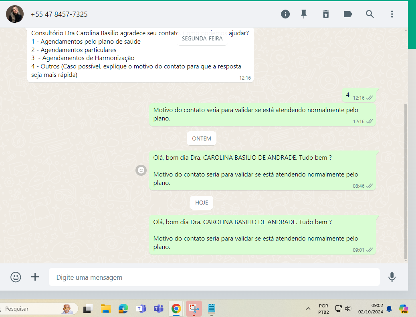Click the sent message '4'
This screenshot has width=416, height=317.
click(359, 95)
